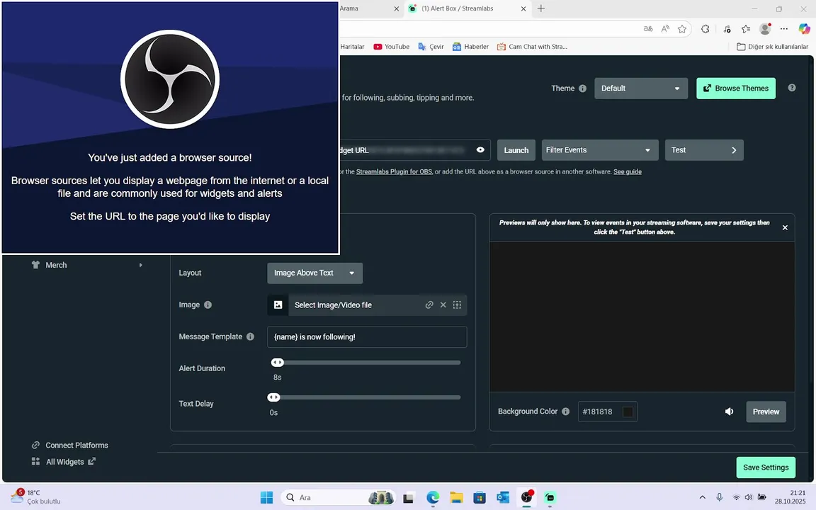This screenshot has height=510, width=816.
Task: Click the Background Color swatch
Action: tap(628, 412)
